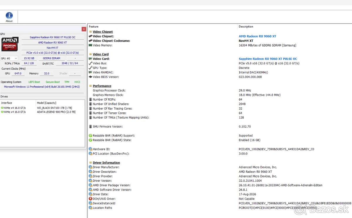The width and height of the screenshot is (352, 218).
Task: Select the ADATA LEGEND 900 PRO drive row
Action: pos(43,112)
